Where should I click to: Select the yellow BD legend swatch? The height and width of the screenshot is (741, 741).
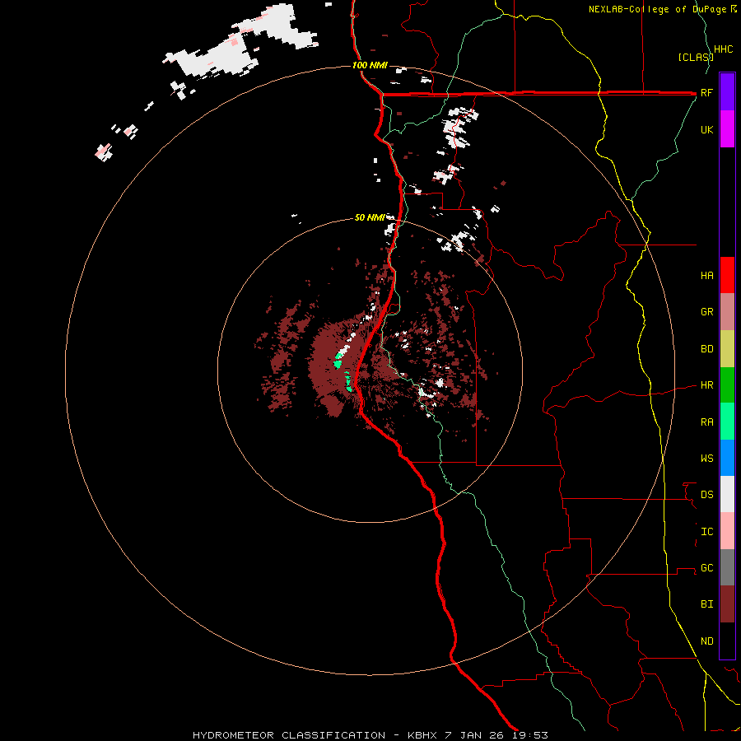coord(727,349)
